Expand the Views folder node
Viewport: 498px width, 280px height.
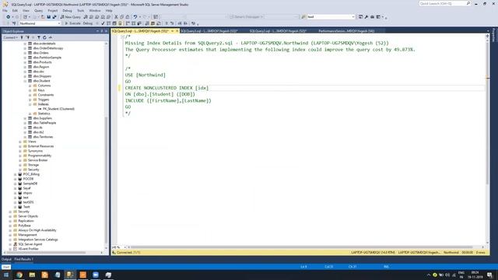point(20,142)
